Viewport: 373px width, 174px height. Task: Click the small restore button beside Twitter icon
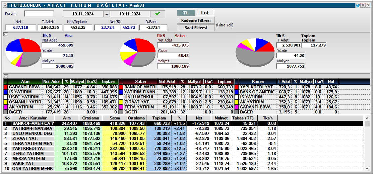pos(363,5)
